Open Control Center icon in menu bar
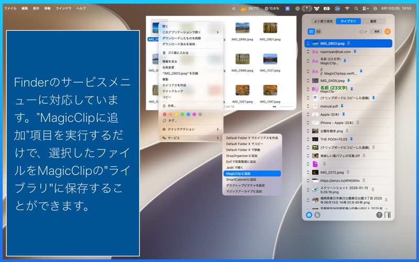 tap(366, 8)
